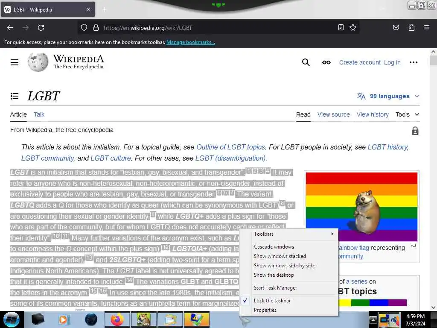This screenshot has height=328, width=437.
Task: Select Start Task Manager
Action: click(x=275, y=288)
